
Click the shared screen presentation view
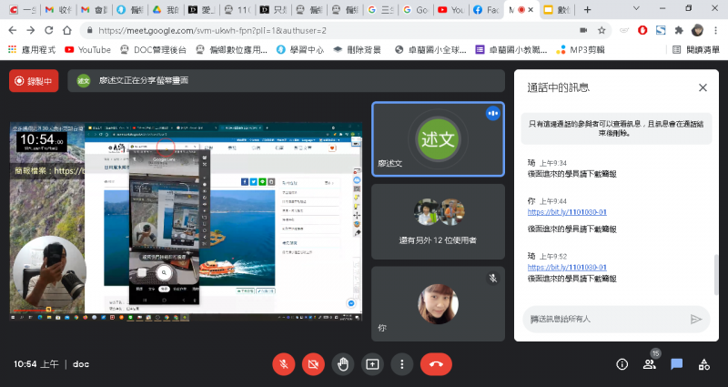[187, 221]
